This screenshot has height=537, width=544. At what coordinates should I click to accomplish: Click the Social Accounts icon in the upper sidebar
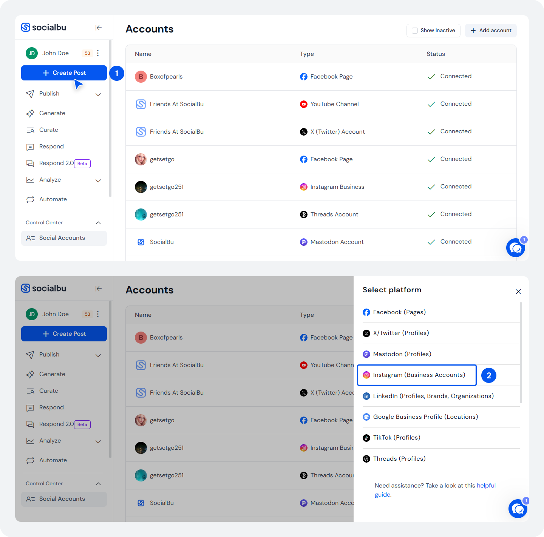[x=30, y=238]
